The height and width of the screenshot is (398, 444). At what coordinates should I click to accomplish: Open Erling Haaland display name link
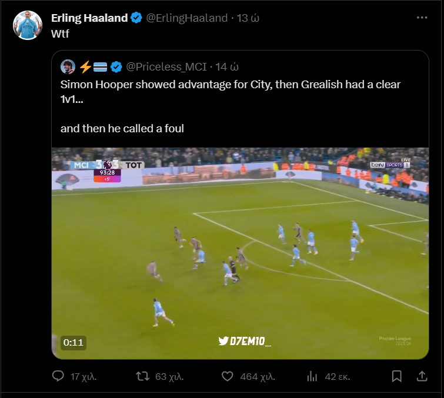[89, 18]
